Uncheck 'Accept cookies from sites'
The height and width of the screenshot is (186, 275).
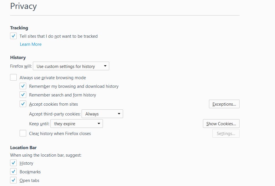click(x=23, y=104)
